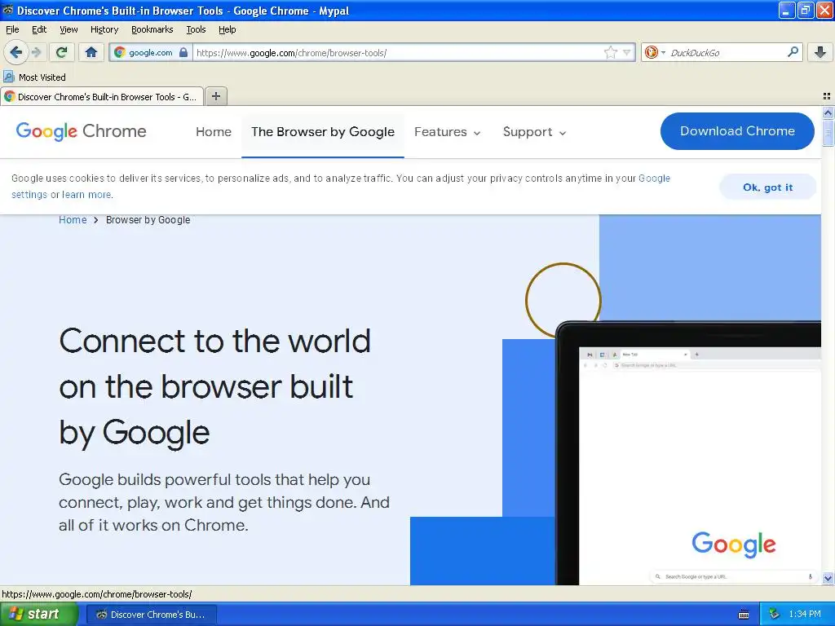This screenshot has width=835, height=626.
Task: Click the Home item in site navigation
Action: tap(214, 132)
